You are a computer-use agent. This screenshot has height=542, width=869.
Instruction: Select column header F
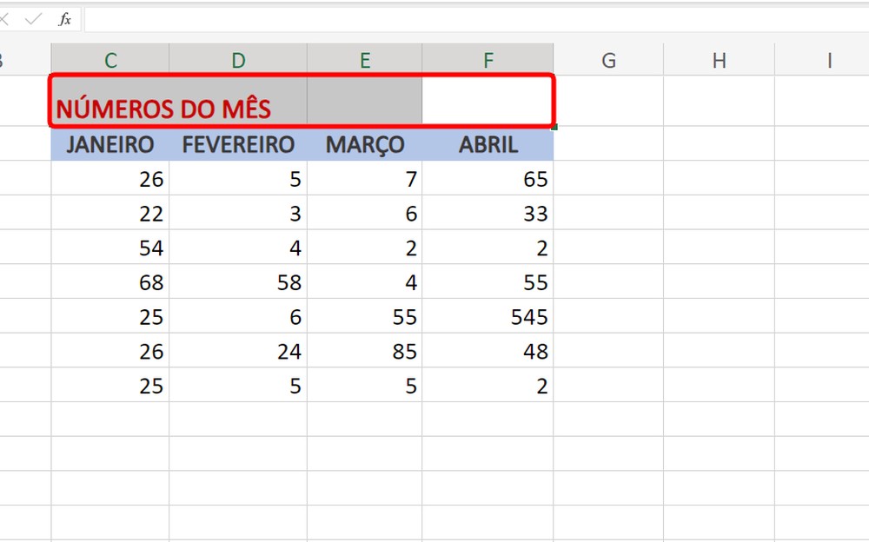pos(488,60)
